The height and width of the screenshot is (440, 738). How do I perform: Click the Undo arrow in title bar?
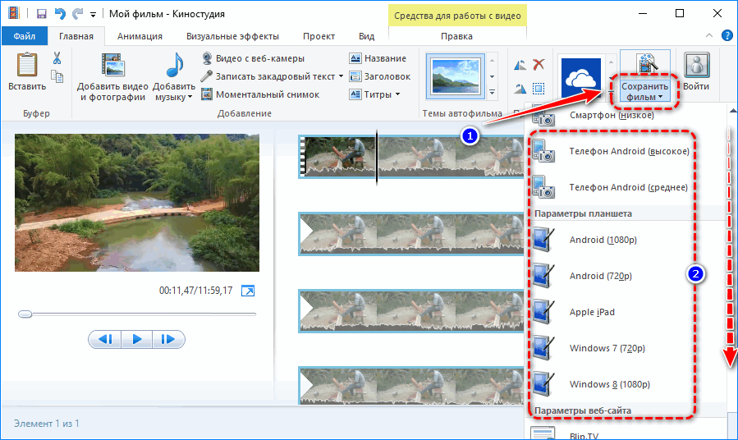tap(60, 14)
